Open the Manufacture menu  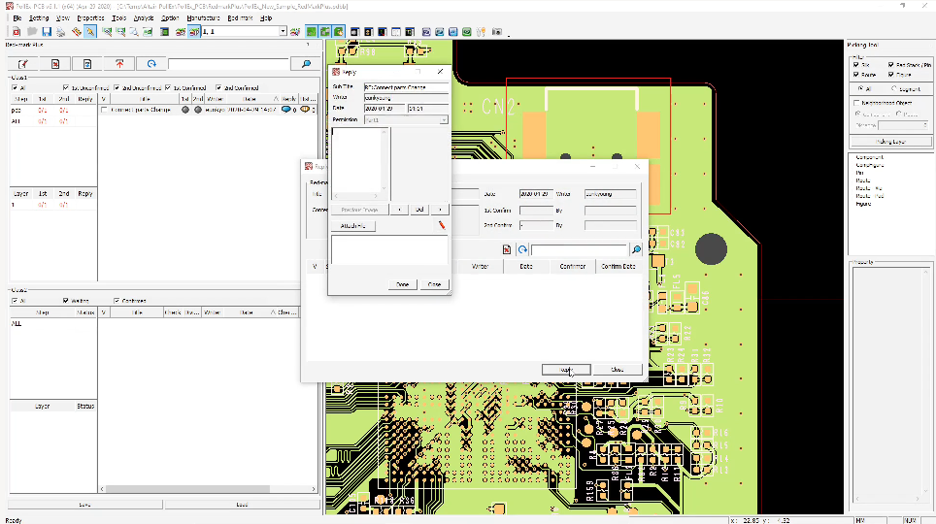[x=202, y=17]
